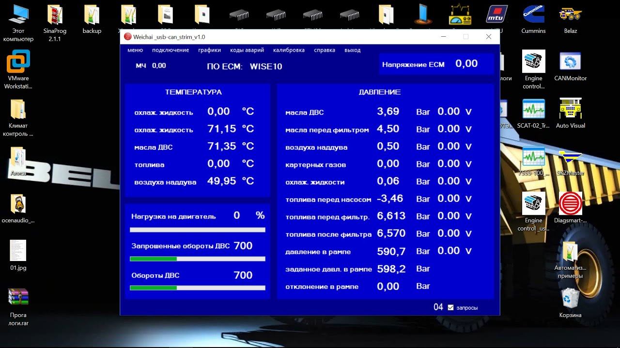Launch Auto Visual from the desktop
This screenshot has height=348, width=620.
tap(570, 114)
